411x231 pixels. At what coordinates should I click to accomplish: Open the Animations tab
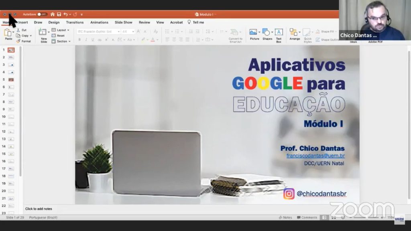point(99,22)
